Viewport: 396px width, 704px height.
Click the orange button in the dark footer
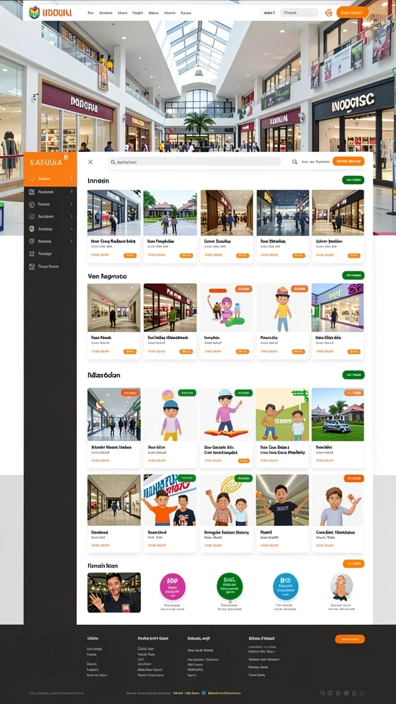click(350, 639)
